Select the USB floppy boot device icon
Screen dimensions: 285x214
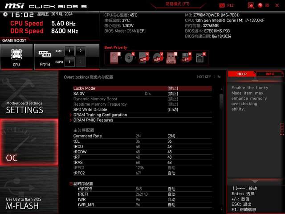point(186,58)
